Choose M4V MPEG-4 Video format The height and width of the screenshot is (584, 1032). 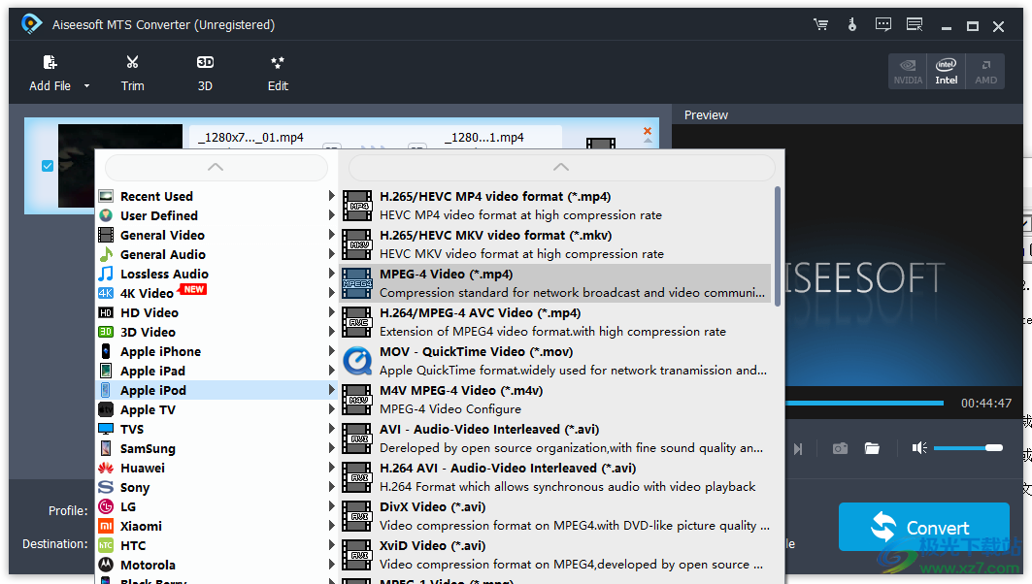coord(554,400)
